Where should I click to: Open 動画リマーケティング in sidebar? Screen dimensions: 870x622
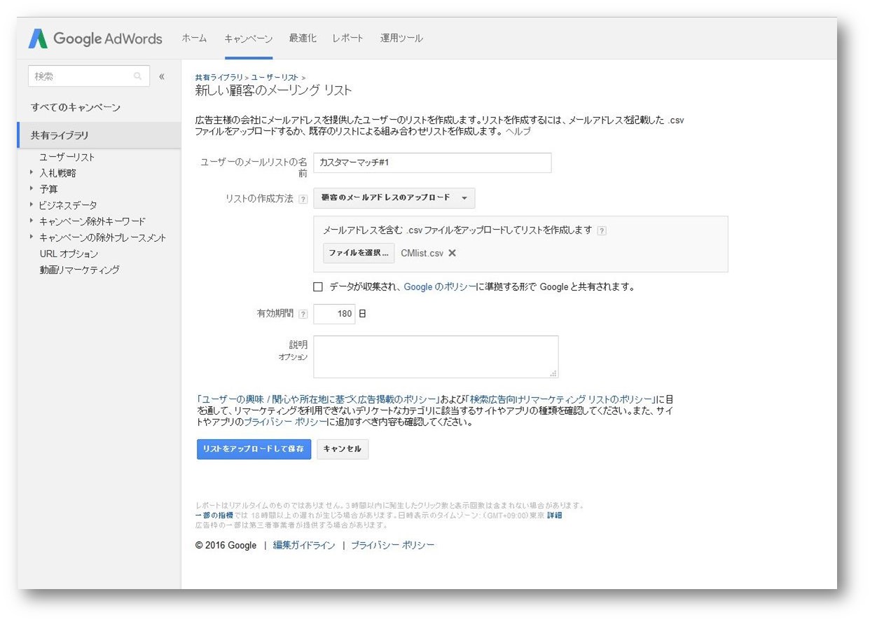80,270
